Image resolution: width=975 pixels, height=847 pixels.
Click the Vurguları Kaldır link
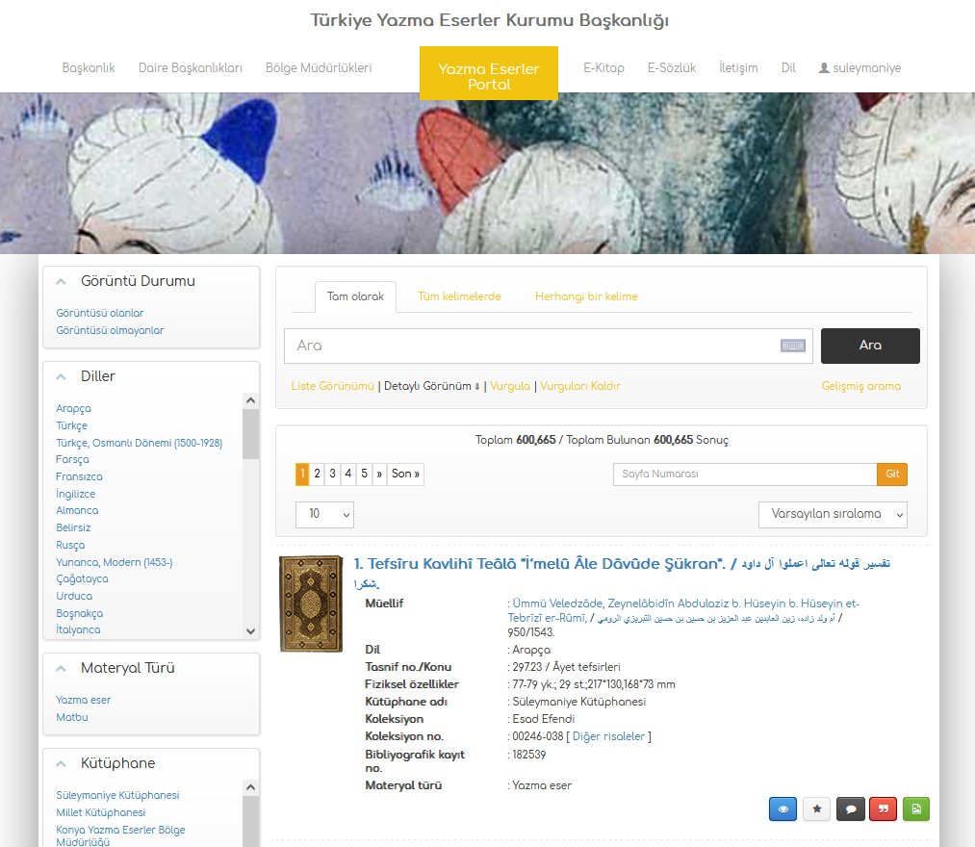[x=580, y=386]
